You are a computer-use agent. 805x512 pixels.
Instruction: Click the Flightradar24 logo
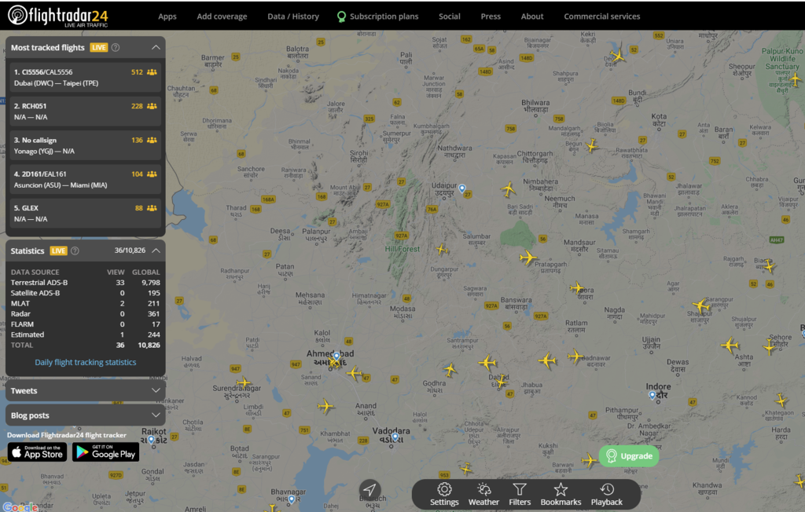(58, 16)
